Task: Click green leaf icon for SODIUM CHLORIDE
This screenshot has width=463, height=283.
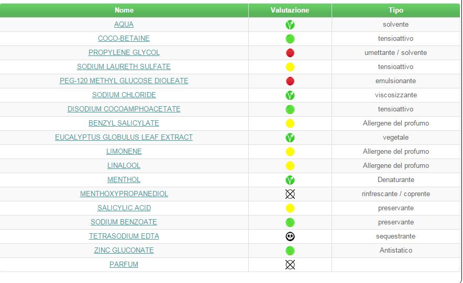Action: coord(290,96)
